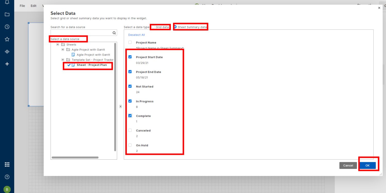The image size is (386, 193).
Task: Check the Canceled checkbox
Action: pyautogui.click(x=130, y=130)
